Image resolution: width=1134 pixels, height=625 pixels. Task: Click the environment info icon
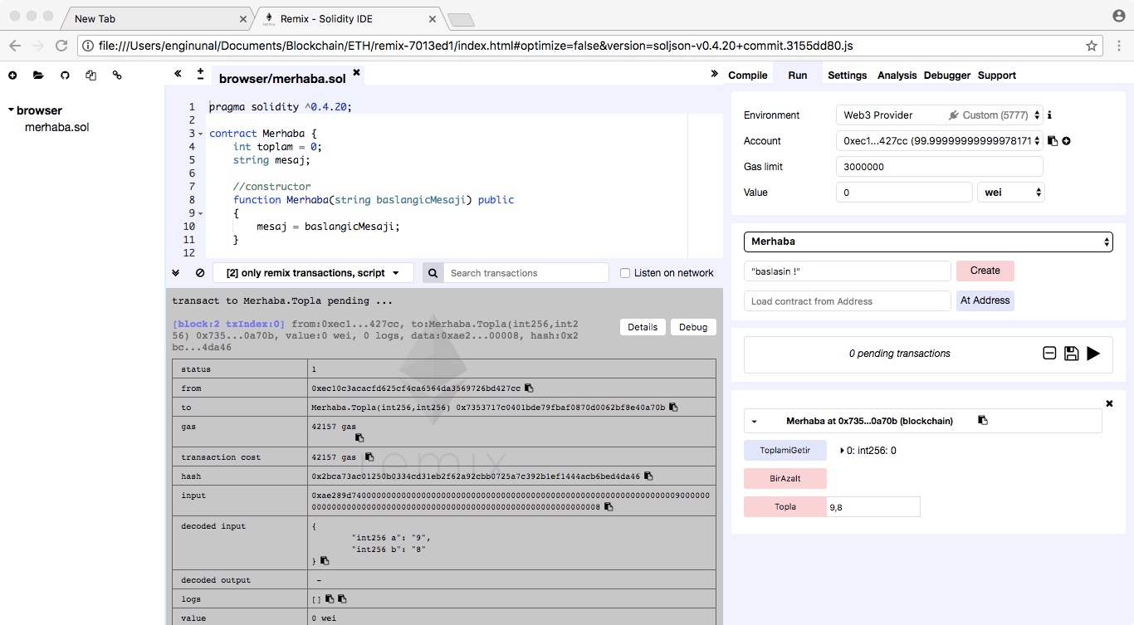click(1049, 115)
